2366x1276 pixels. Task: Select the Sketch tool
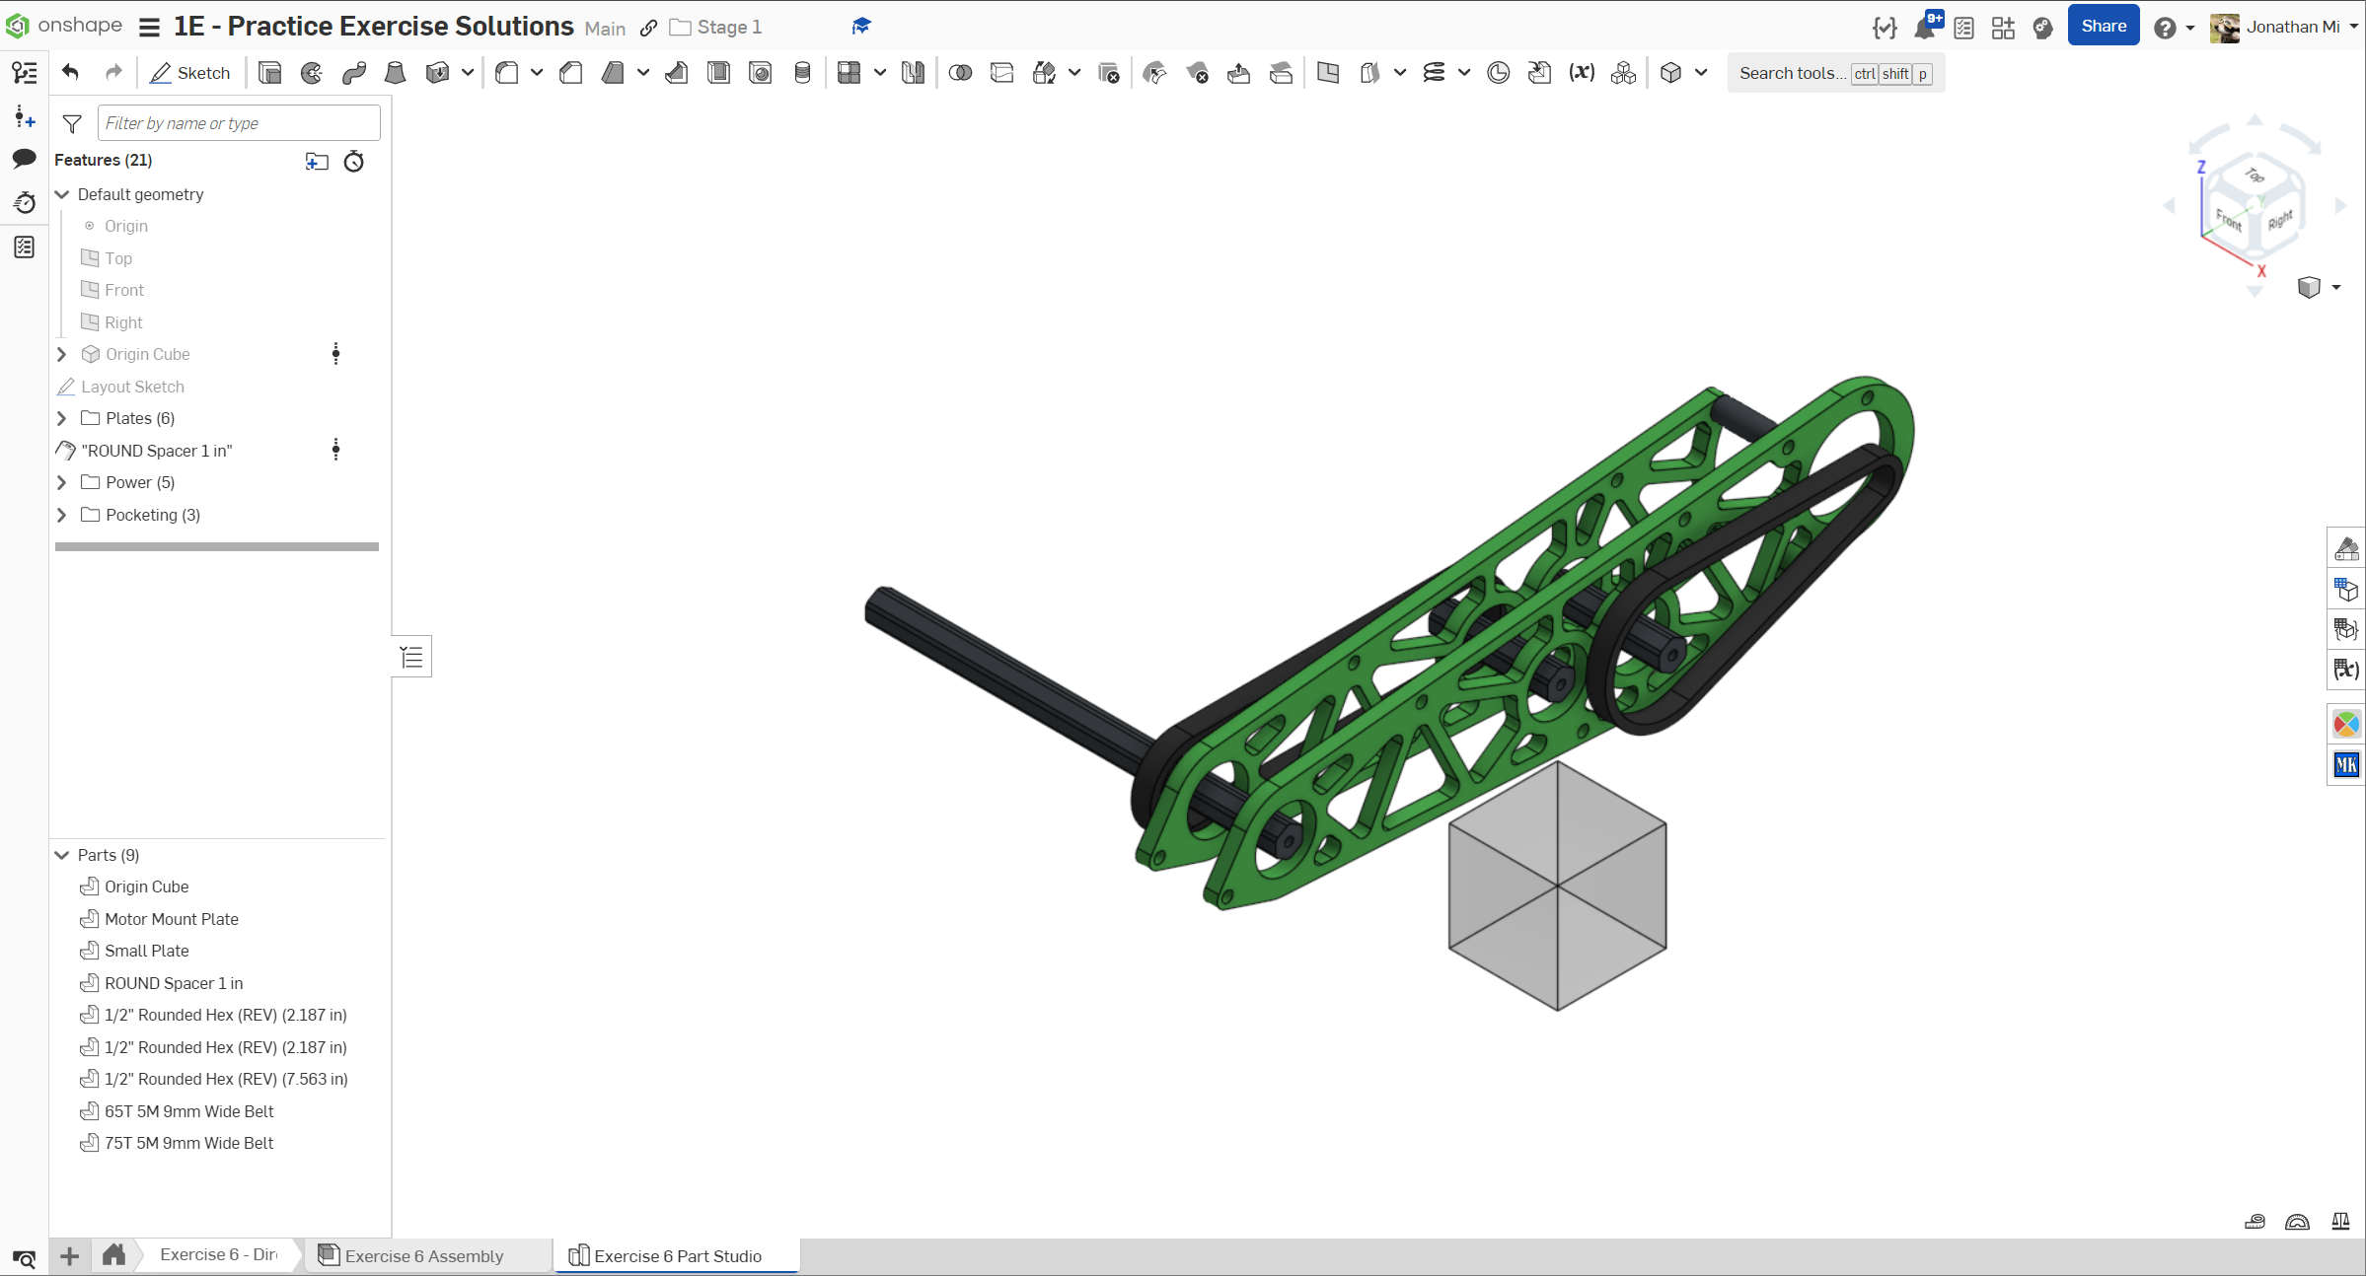click(189, 73)
